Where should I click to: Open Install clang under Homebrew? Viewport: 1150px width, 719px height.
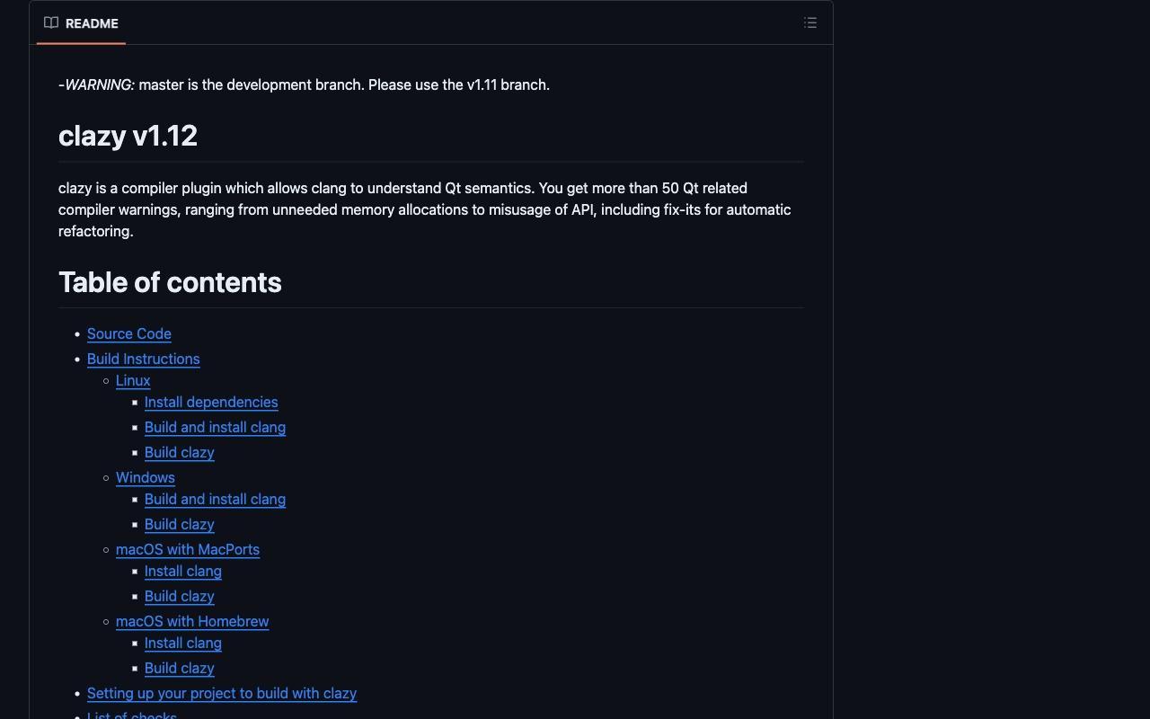(x=183, y=643)
